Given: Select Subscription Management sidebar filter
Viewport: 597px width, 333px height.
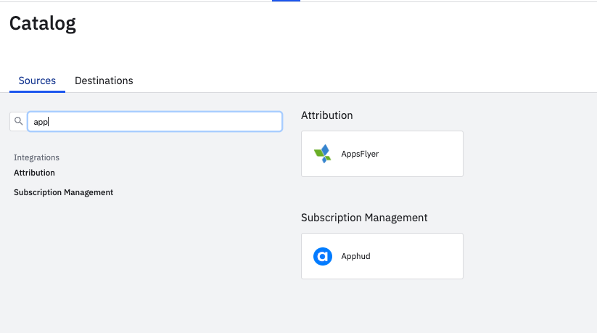Looking at the screenshot, I should (63, 192).
